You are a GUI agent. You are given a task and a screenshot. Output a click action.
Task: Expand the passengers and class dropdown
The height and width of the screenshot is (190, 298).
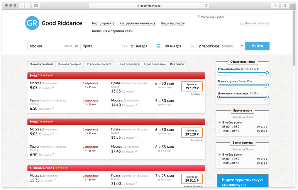click(x=242, y=46)
